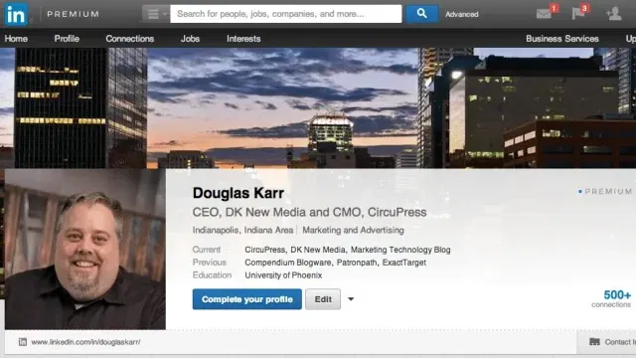Expand the arrow next to Edit

[351, 299]
